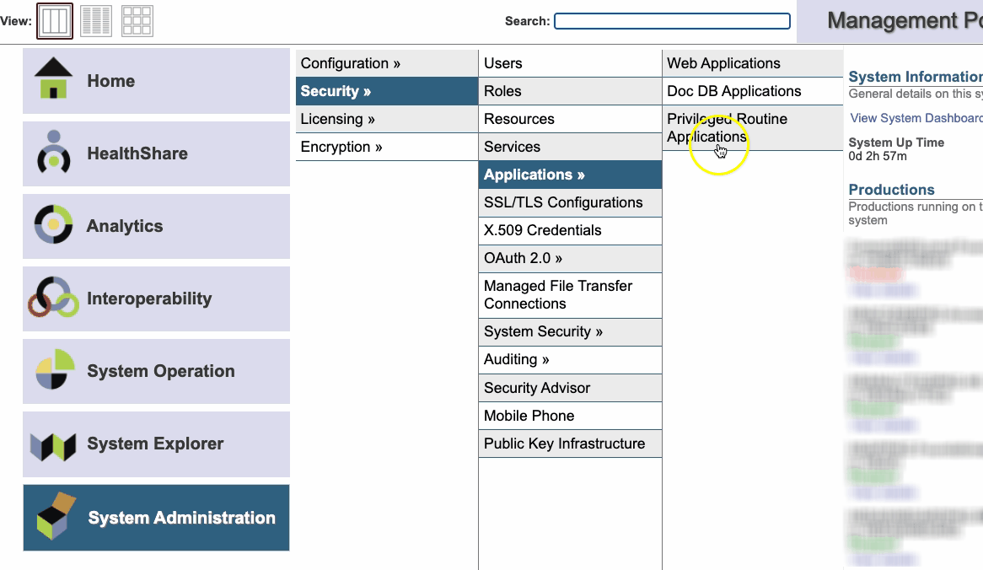The height and width of the screenshot is (570, 983).
Task: Focus the Search input field
Action: [x=672, y=21]
